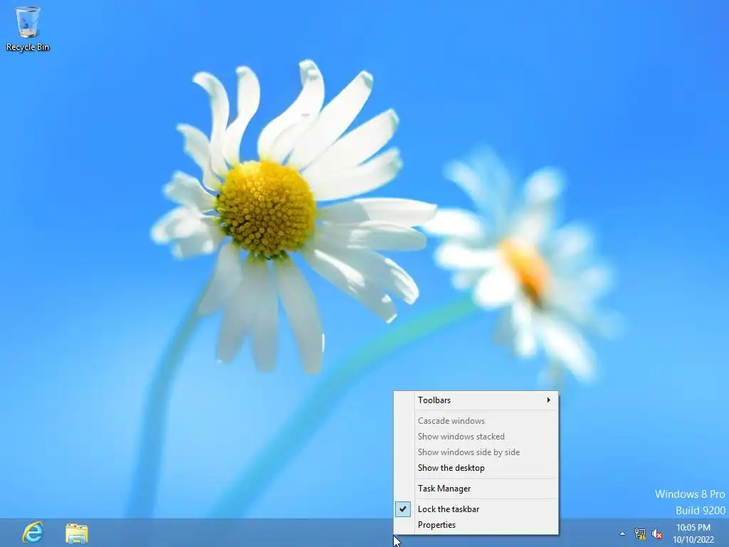This screenshot has height=547, width=729.
Task: Click the muted volume tray icon
Action: point(657,533)
